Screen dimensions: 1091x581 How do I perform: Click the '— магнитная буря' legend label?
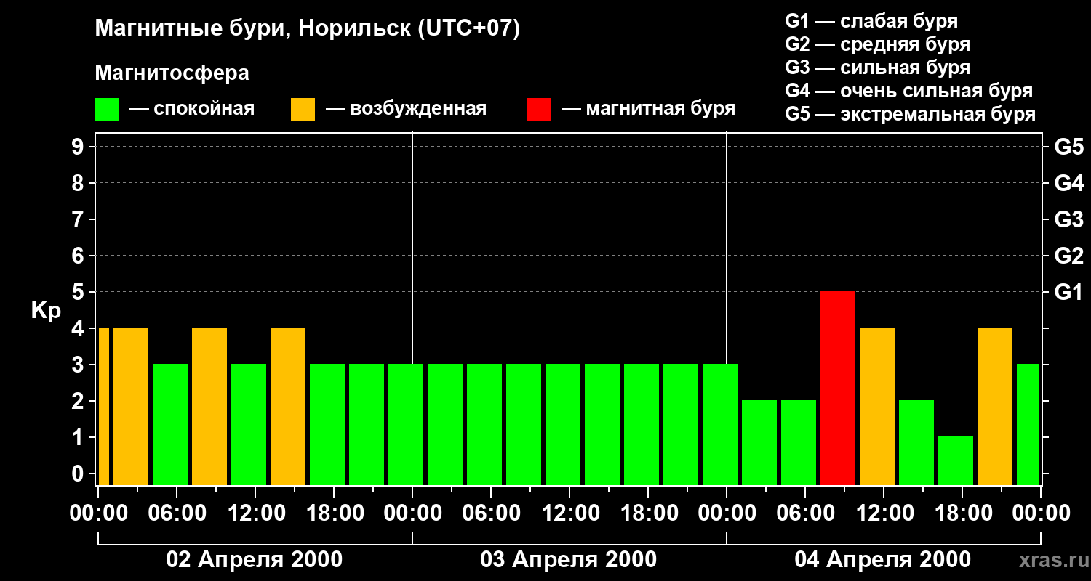click(648, 110)
